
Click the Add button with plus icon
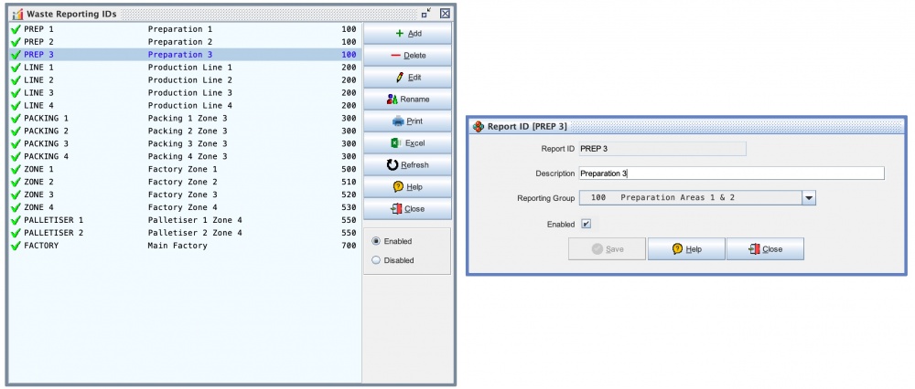click(407, 34)
